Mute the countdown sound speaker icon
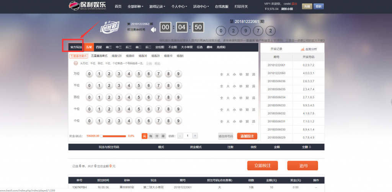Image resolution: width=392 pixels, height=192 pixels. (153, 29)
